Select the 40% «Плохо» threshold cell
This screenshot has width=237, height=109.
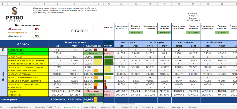coord(37,29)
